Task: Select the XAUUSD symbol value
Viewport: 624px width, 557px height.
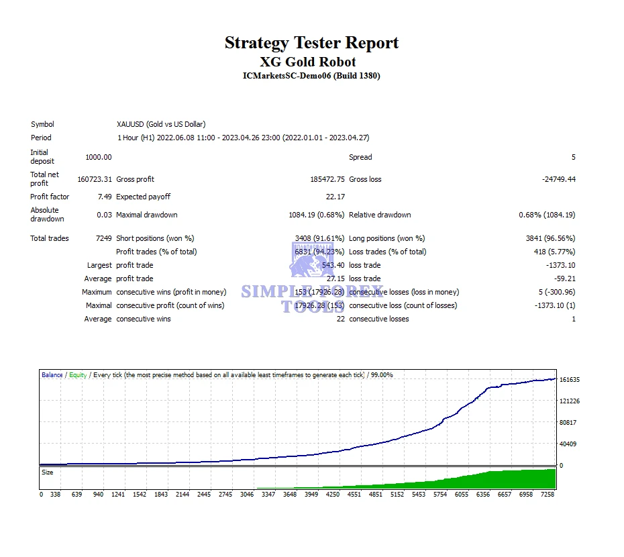Action: [161, 124]
